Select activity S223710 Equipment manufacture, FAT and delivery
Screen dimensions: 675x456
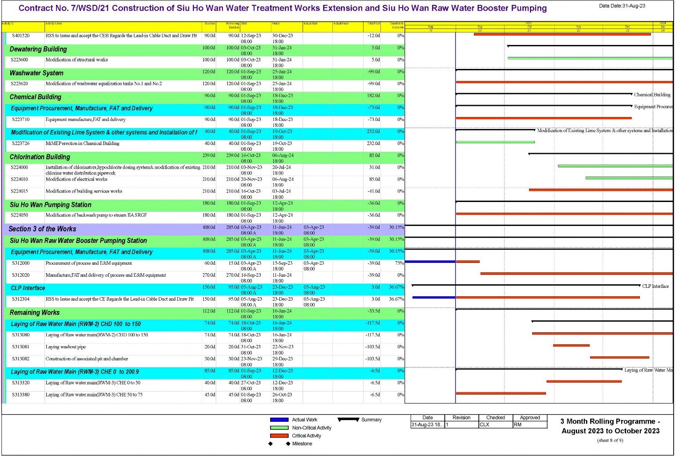205,122
